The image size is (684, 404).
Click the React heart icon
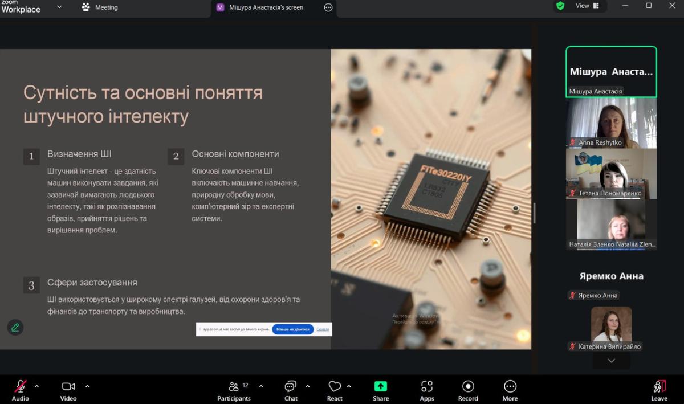click(x=335, y=386)
